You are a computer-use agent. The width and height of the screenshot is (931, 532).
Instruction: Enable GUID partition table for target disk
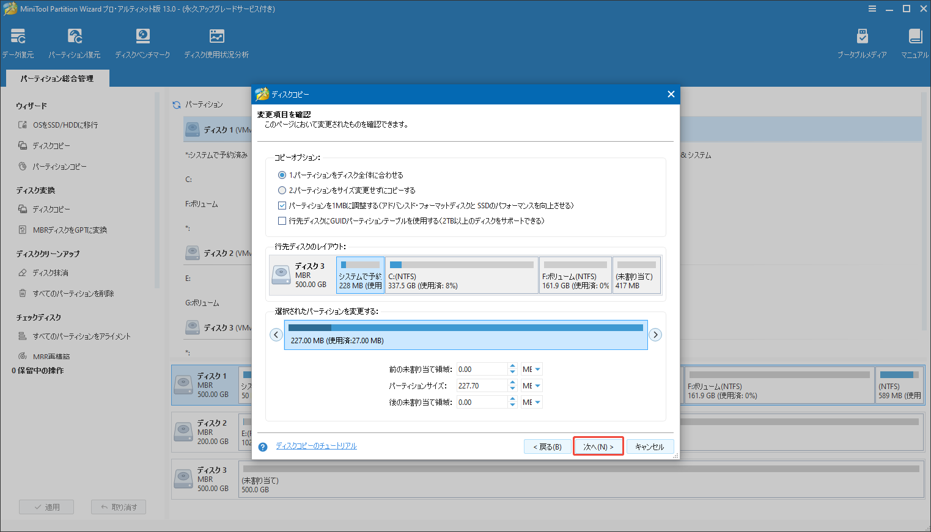(x=282, y=221)
